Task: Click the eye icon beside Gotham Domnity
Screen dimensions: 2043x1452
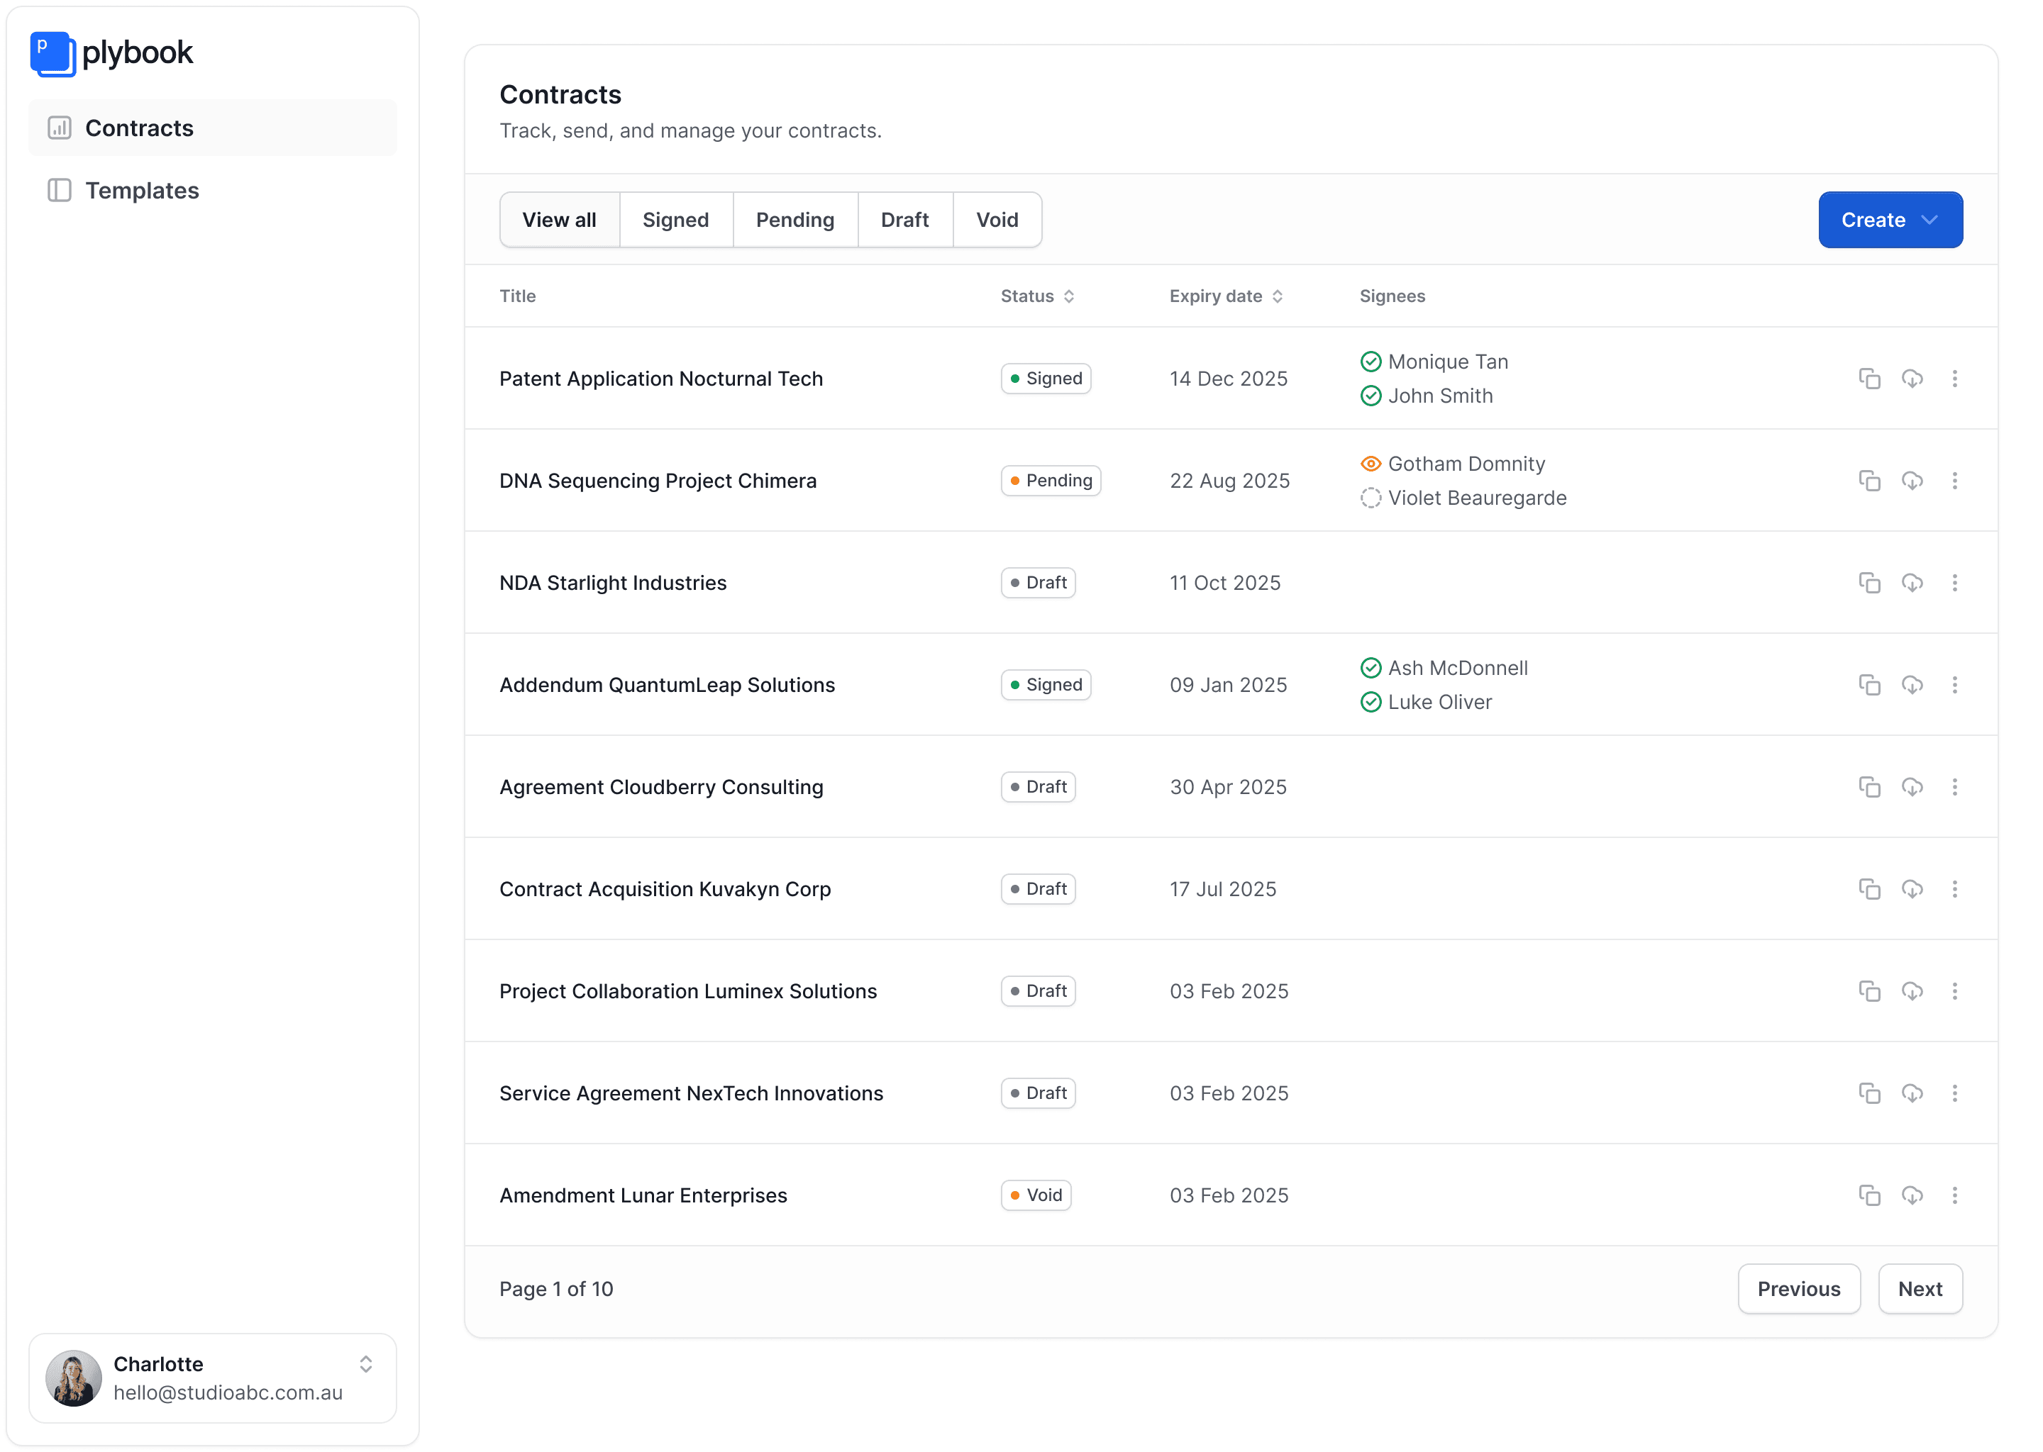Action: click(x=1371, y=464)
